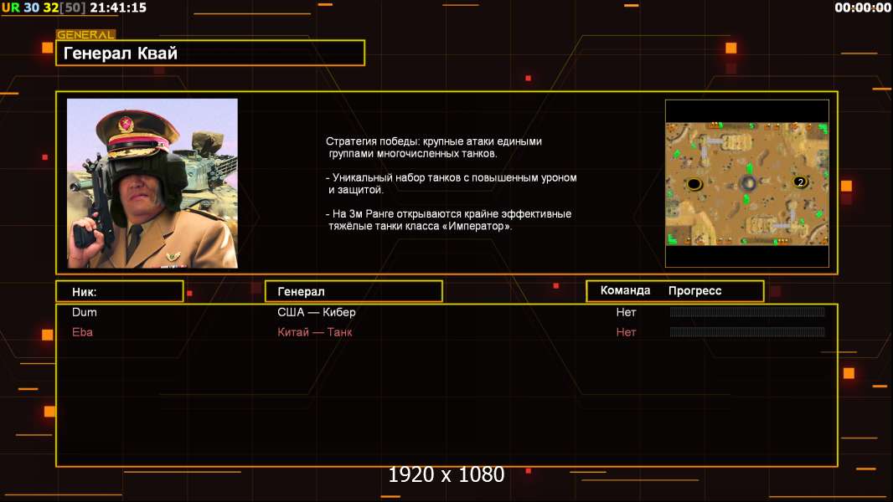Click 'Китай — Танк' general entry
The image size is (893, 502).
(314, 332)
